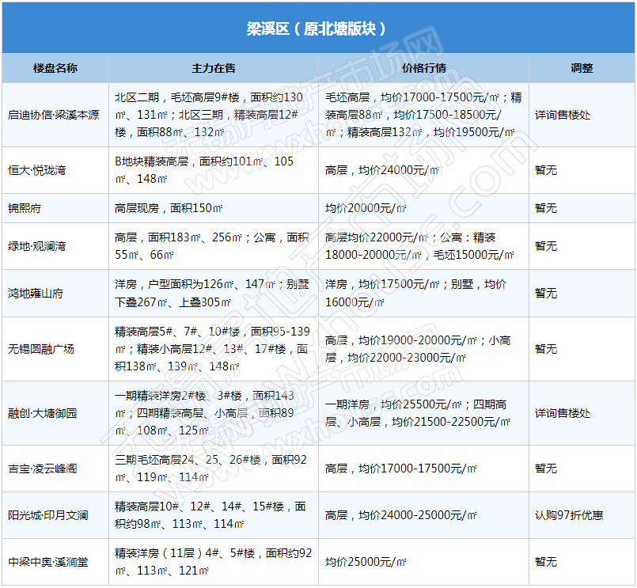Select the '主力在售' column header
The height and width of the screenshot is (588, 637).
coord(214,68)
